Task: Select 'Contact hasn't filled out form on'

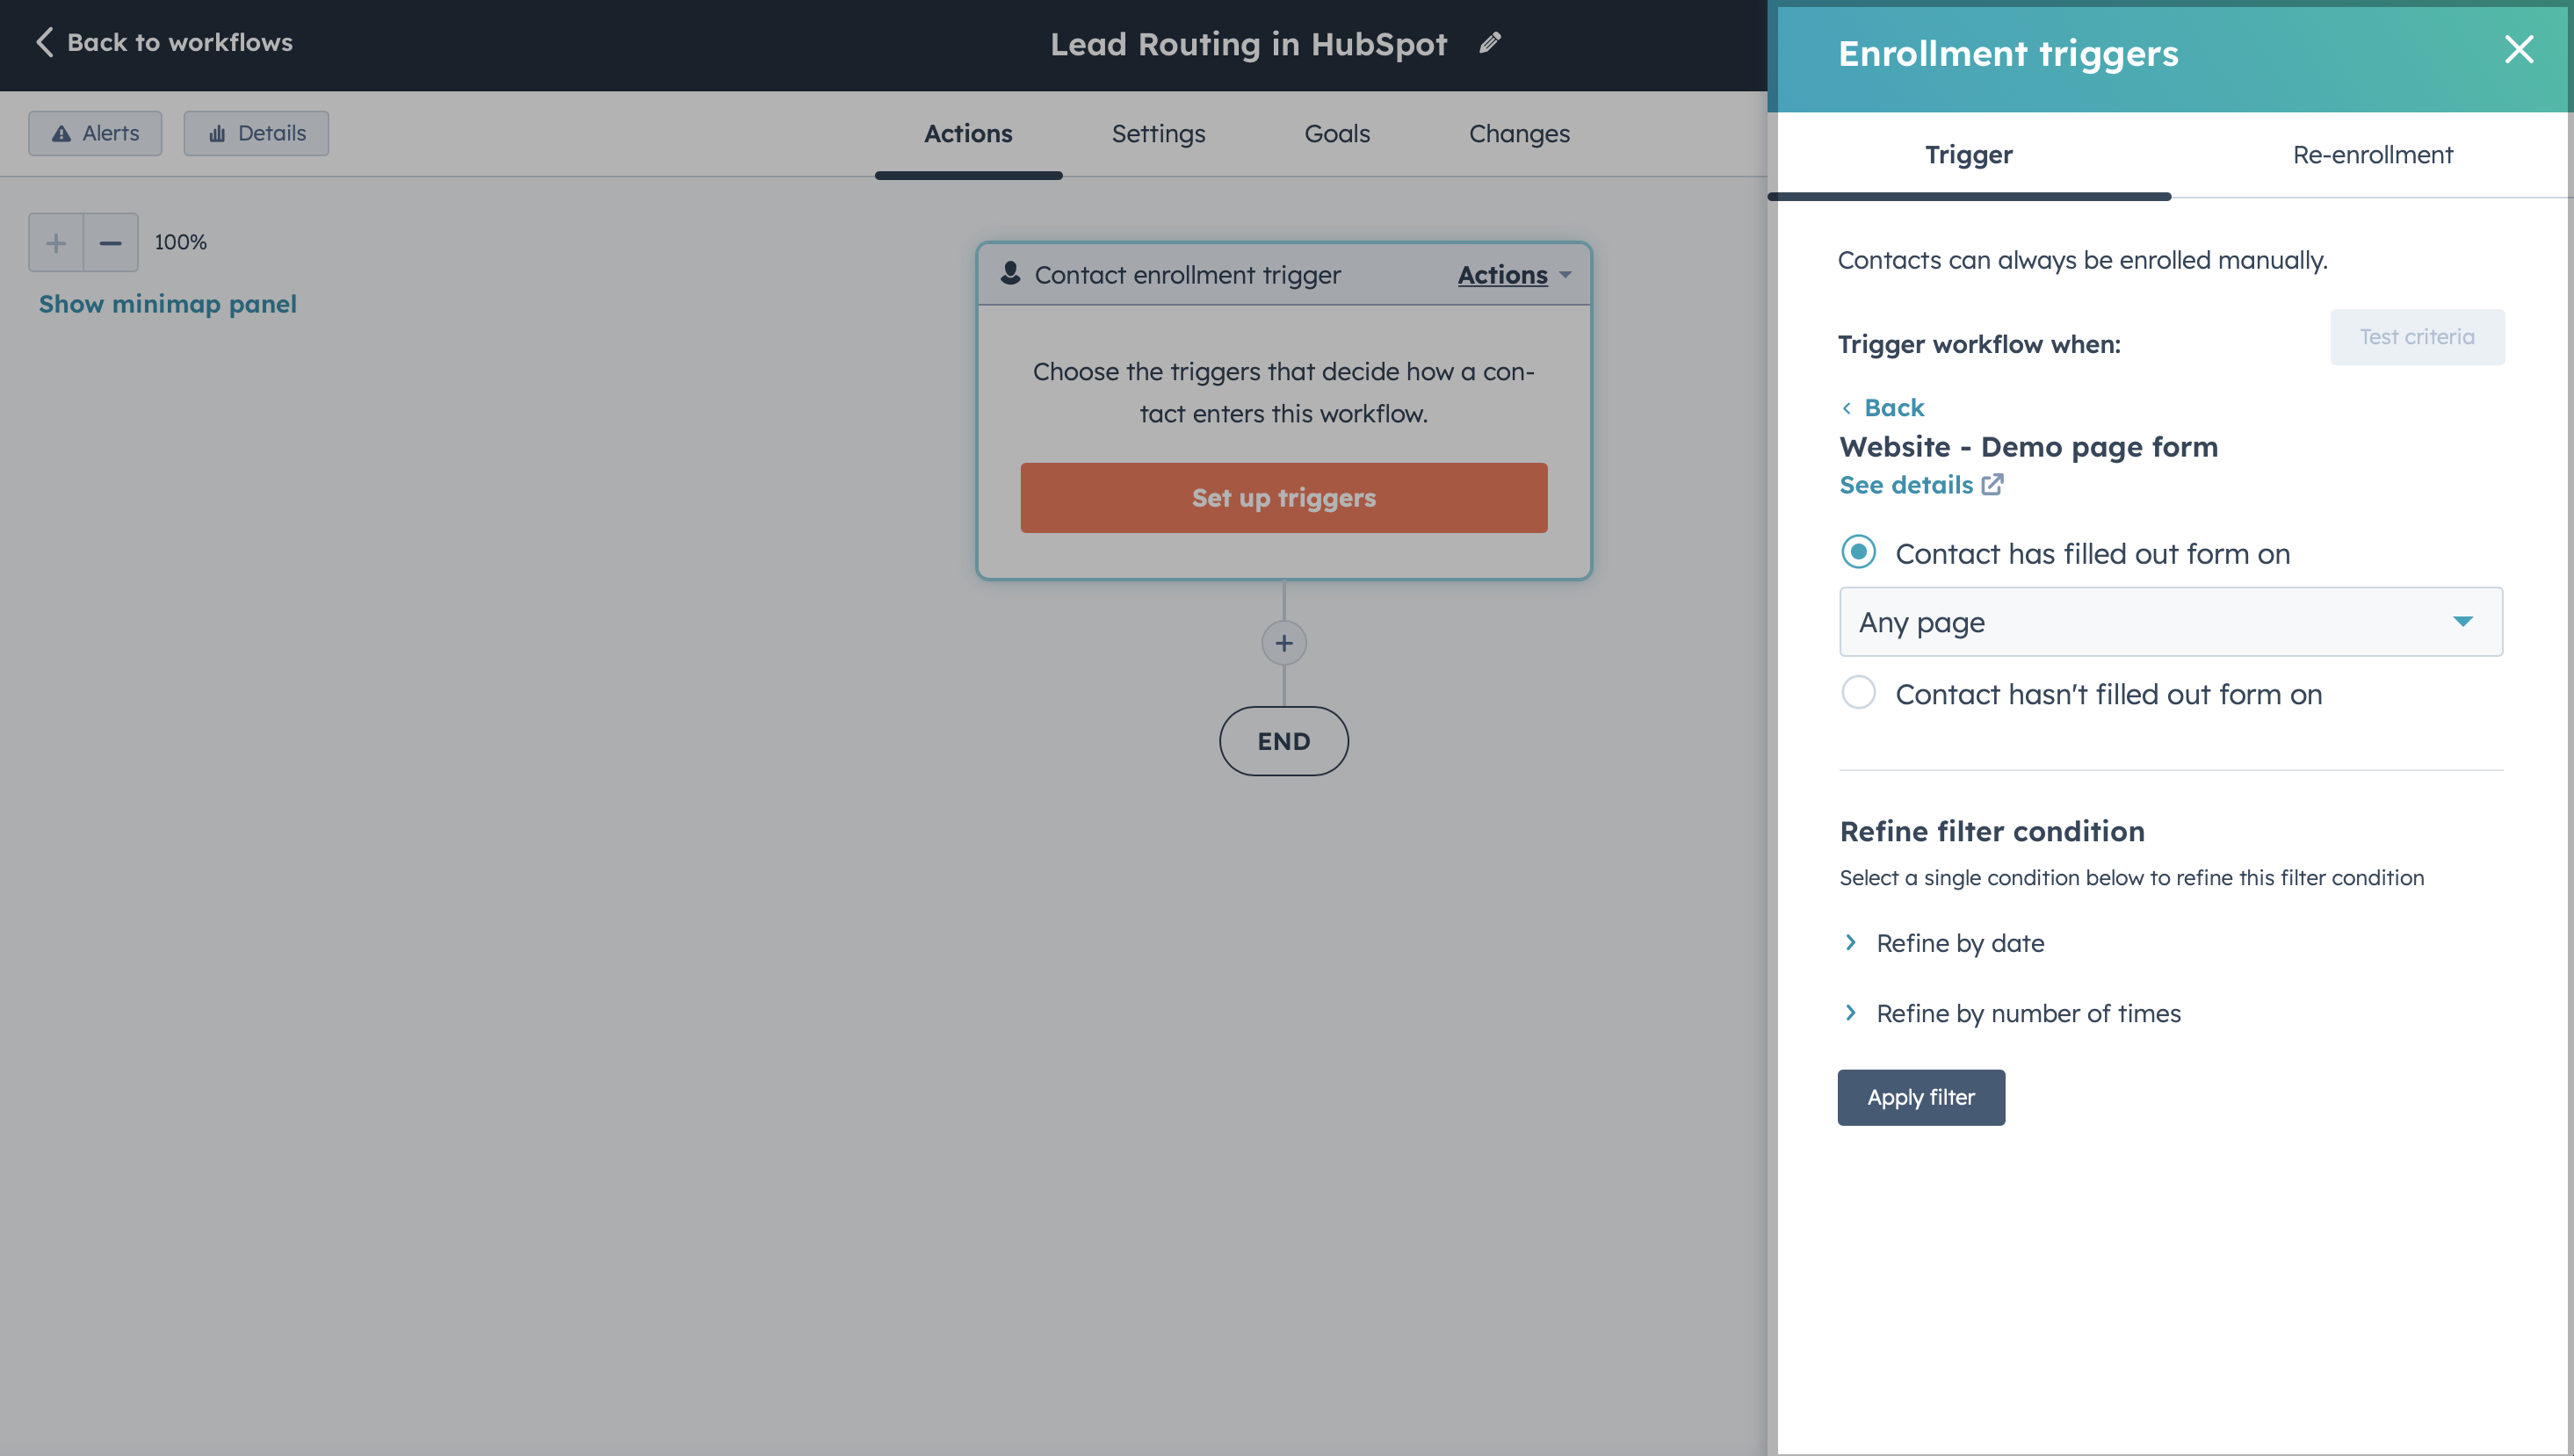Action: point(1859,693)
